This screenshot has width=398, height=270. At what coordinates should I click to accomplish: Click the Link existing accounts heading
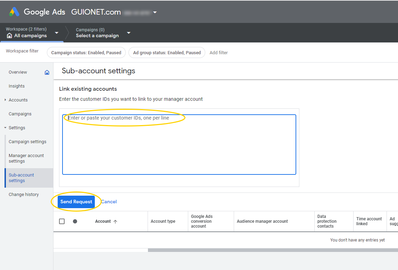[x=88, y=89]
